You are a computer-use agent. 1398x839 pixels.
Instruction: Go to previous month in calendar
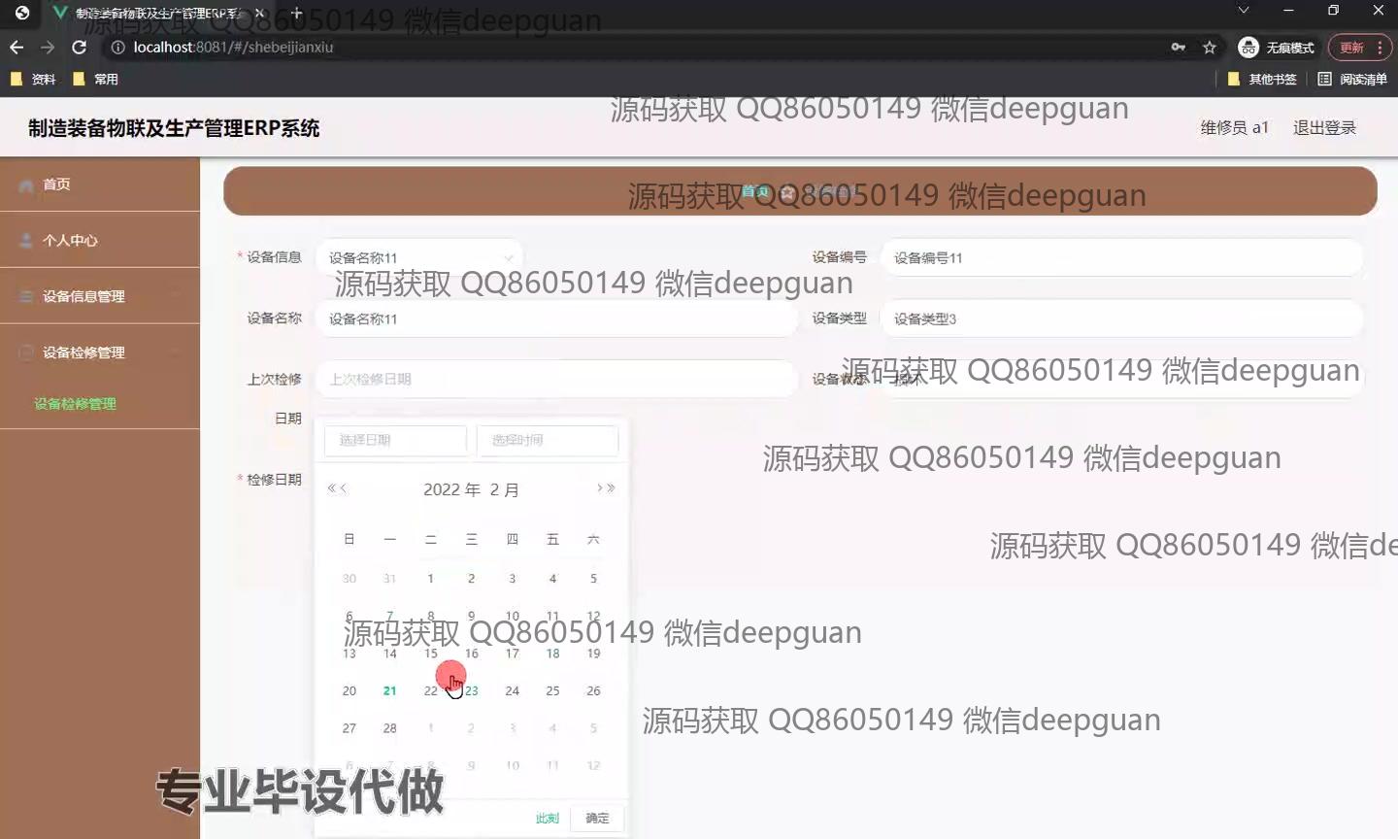(343, 488)
